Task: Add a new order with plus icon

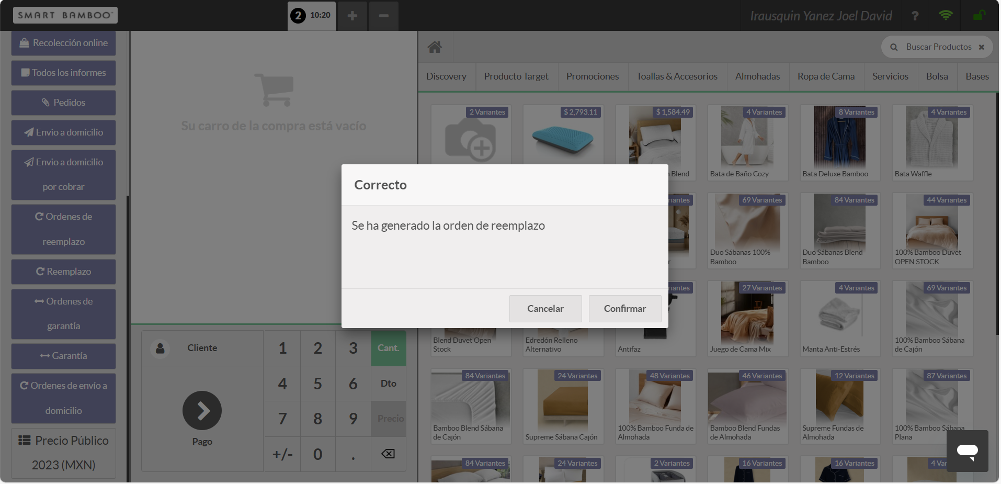Action: click(x=352, y=16)
